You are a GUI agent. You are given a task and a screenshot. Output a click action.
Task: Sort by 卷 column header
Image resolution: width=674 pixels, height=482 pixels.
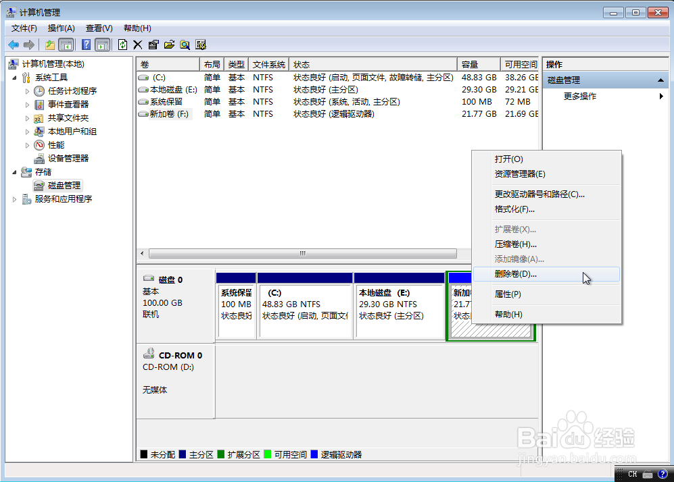coord(168,64)
